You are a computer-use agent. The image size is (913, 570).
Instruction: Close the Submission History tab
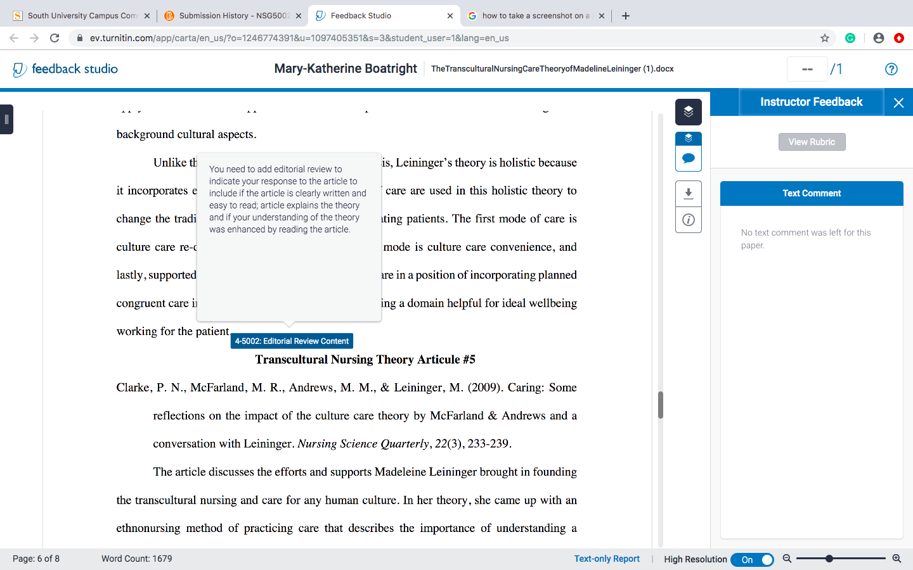coord(299,16)
